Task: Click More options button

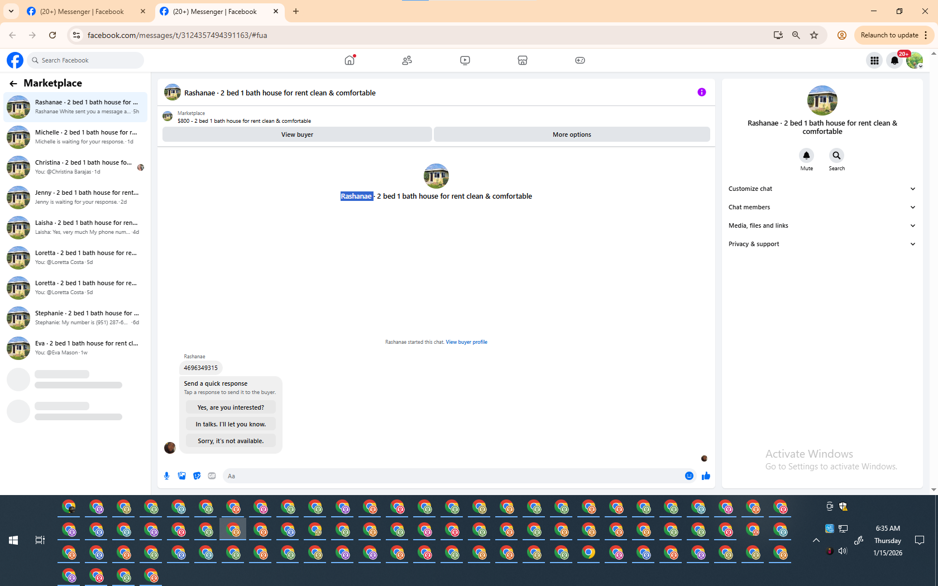Action: tap(572, 135)
